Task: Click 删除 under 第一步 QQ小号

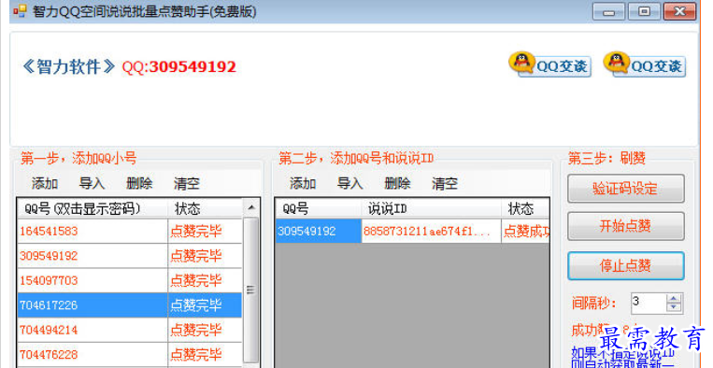Action: click(139, 184)
